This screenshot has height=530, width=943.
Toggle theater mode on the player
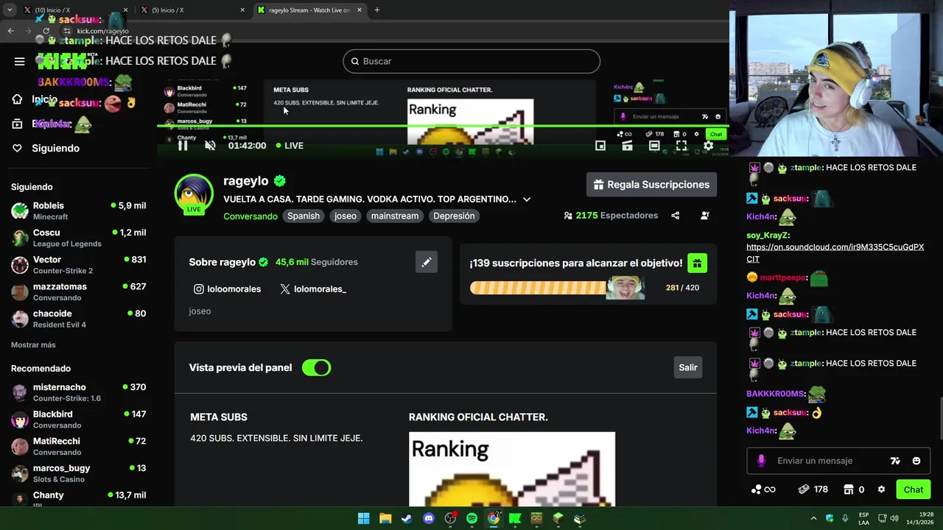654,146
